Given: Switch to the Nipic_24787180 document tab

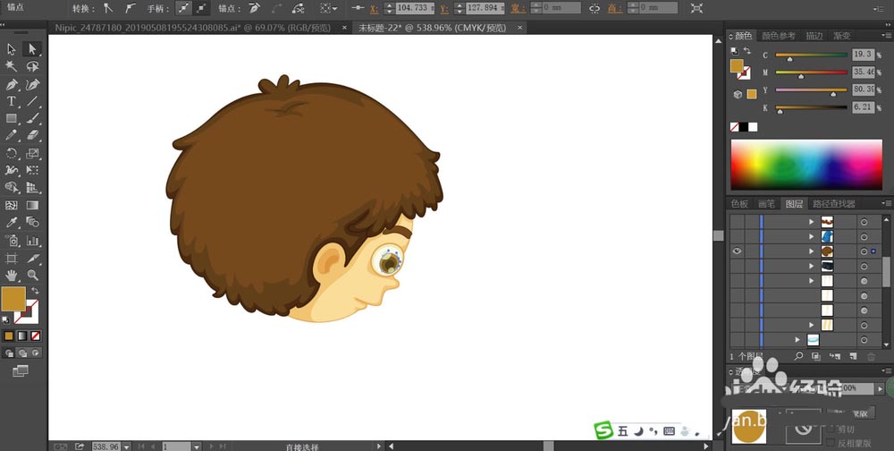Looking at the screenshot, I should tap(198, 28).
